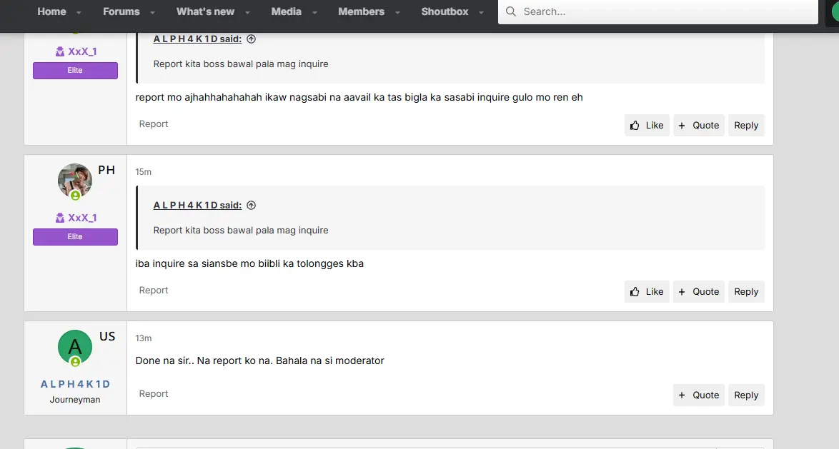
Task: Open the quoted ALPH4K1D link in the 15m post
Action: (x=197, y=206)
